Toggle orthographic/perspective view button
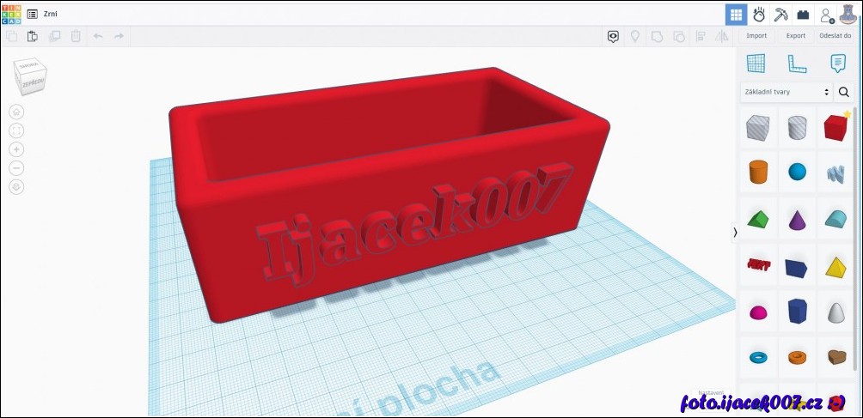This screenshot has width=863, height=418. [x=17, y=187]
